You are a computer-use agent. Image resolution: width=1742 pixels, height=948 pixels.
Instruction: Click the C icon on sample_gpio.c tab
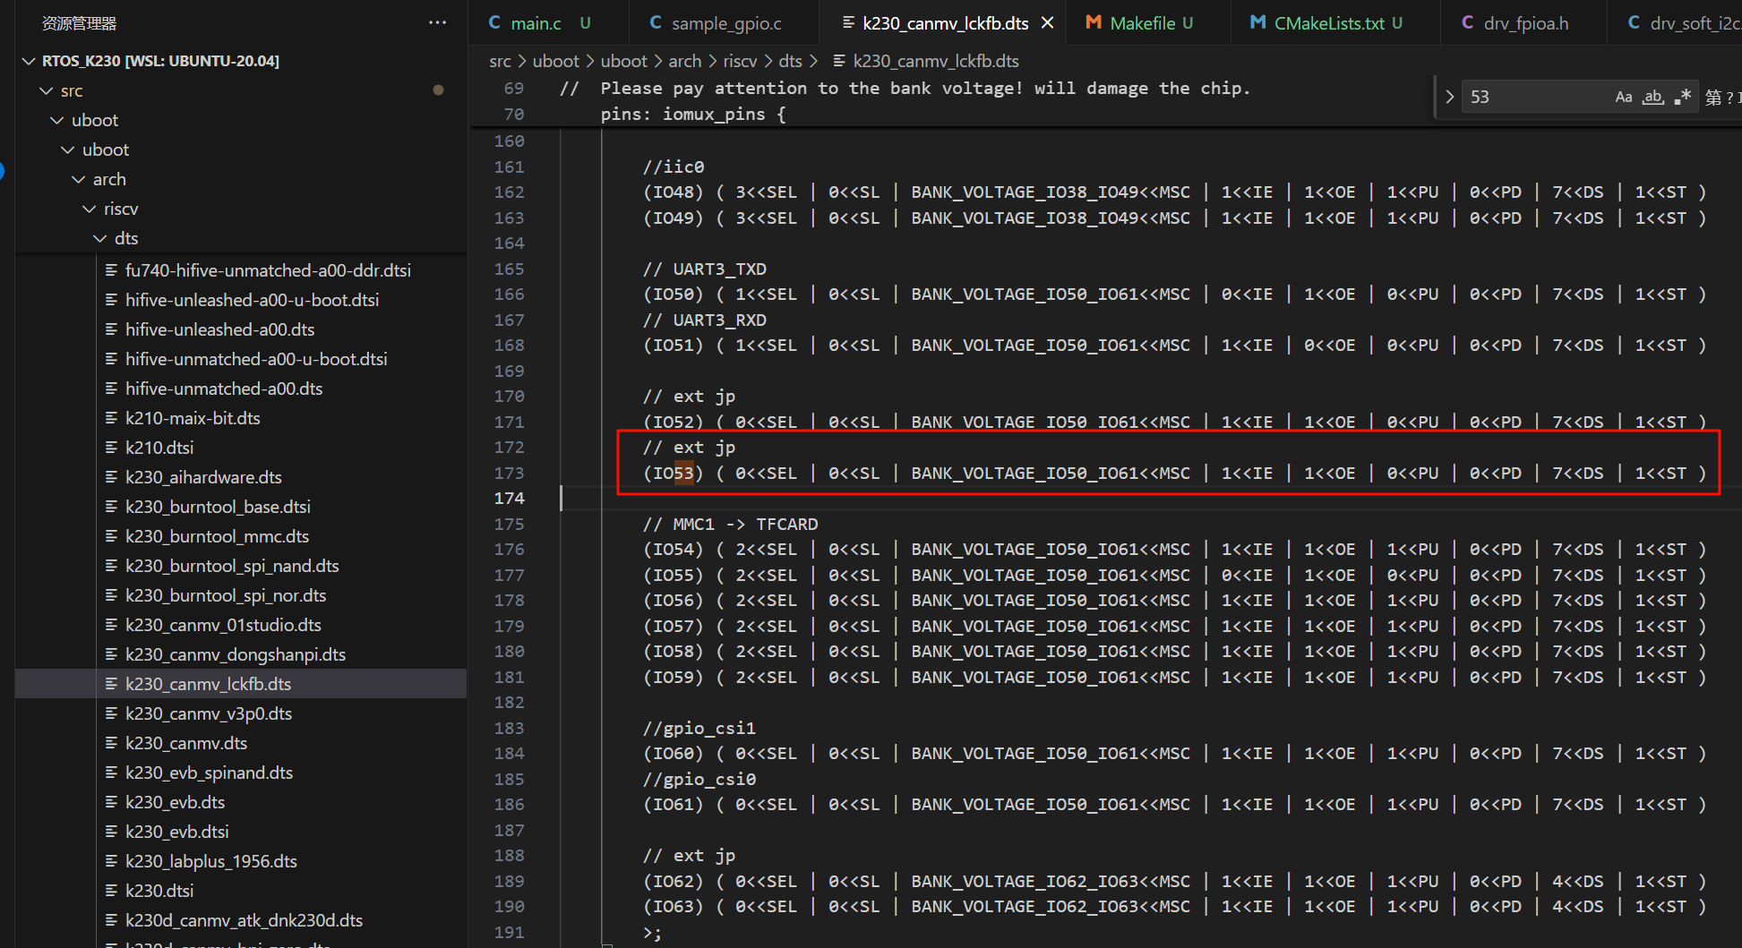(656, 23)
